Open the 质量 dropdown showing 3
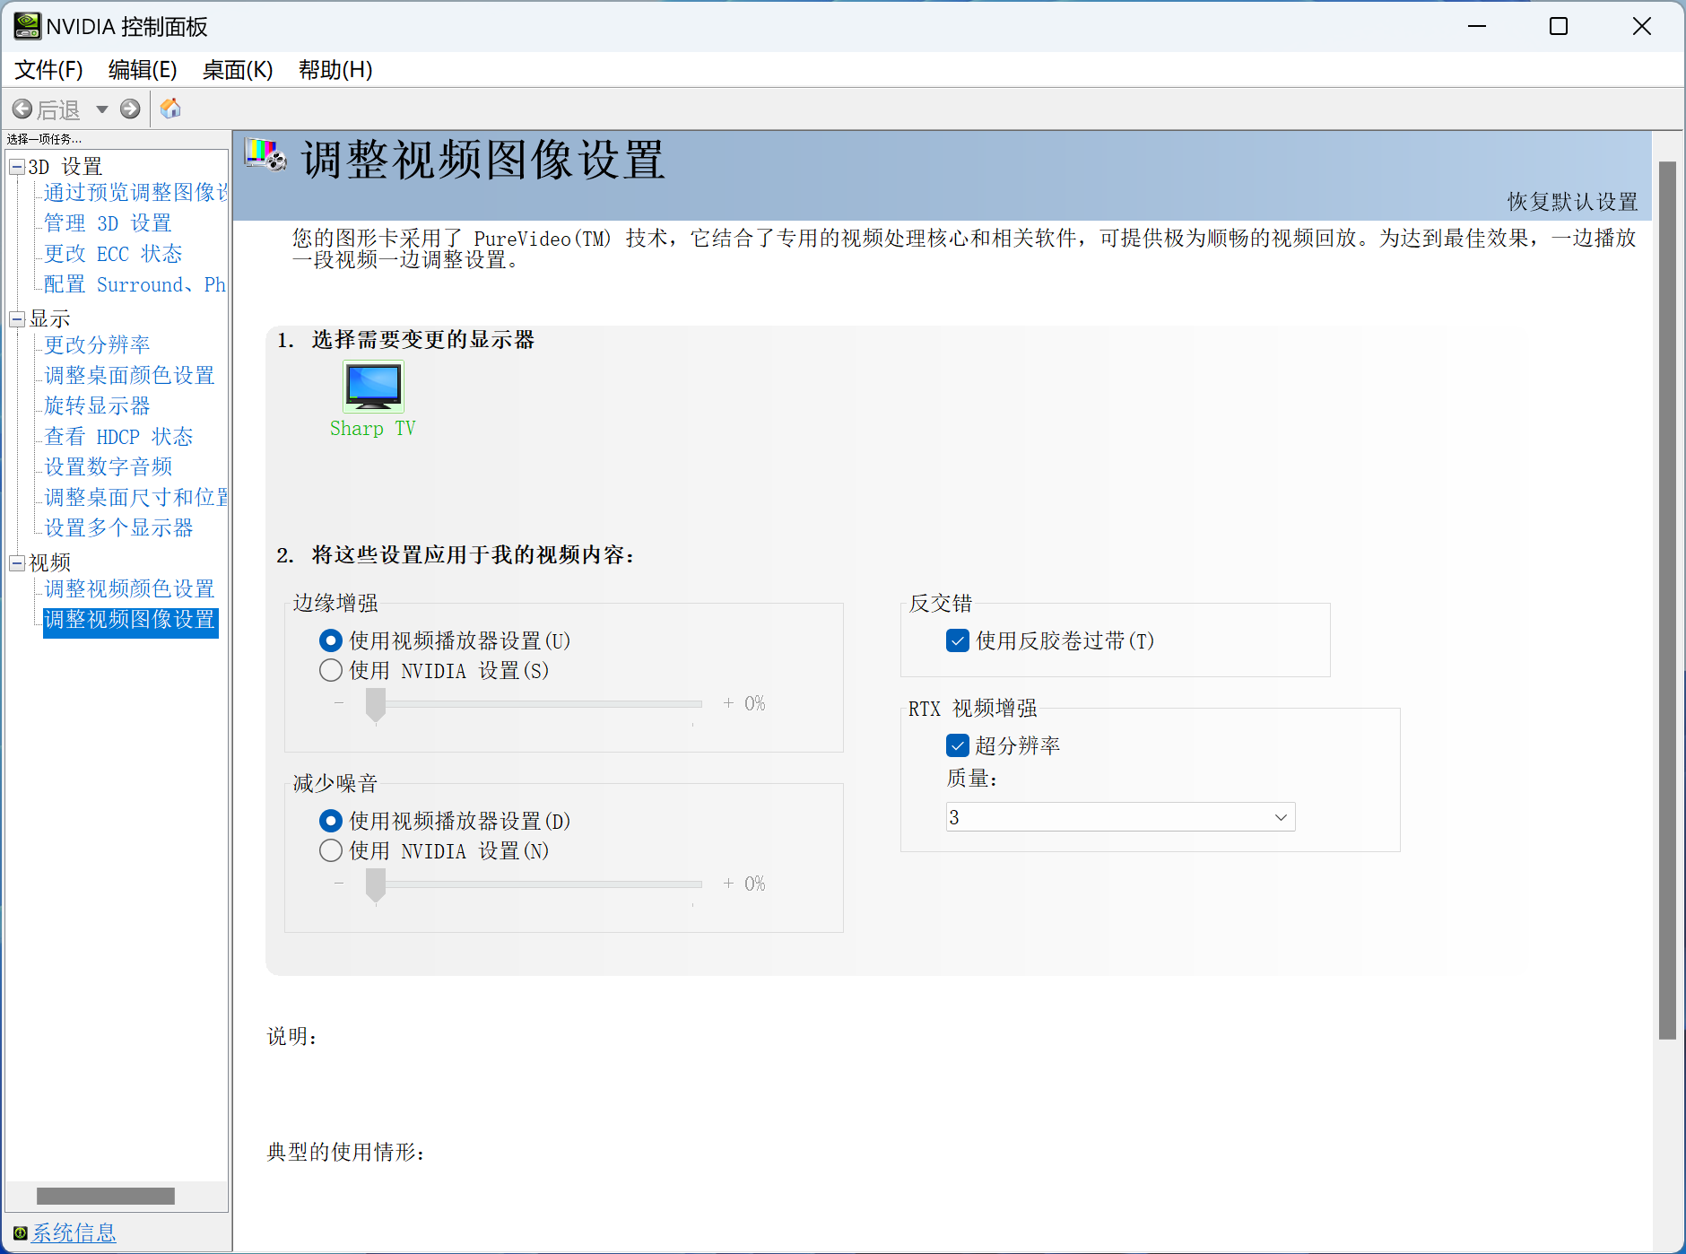The width and height of the screenshot is (1686, 1254). pos(1120,817)
